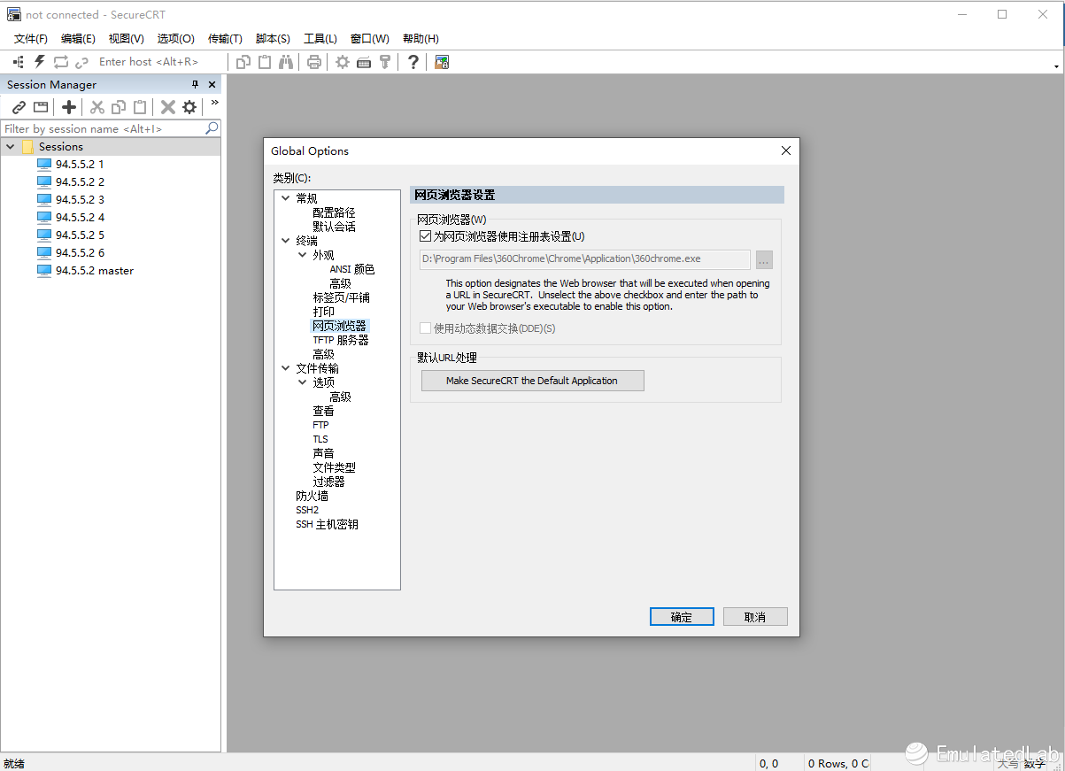Screen dimensions: 1065x771
Task: Click the Enter host input field
Action: pos(159,62)
